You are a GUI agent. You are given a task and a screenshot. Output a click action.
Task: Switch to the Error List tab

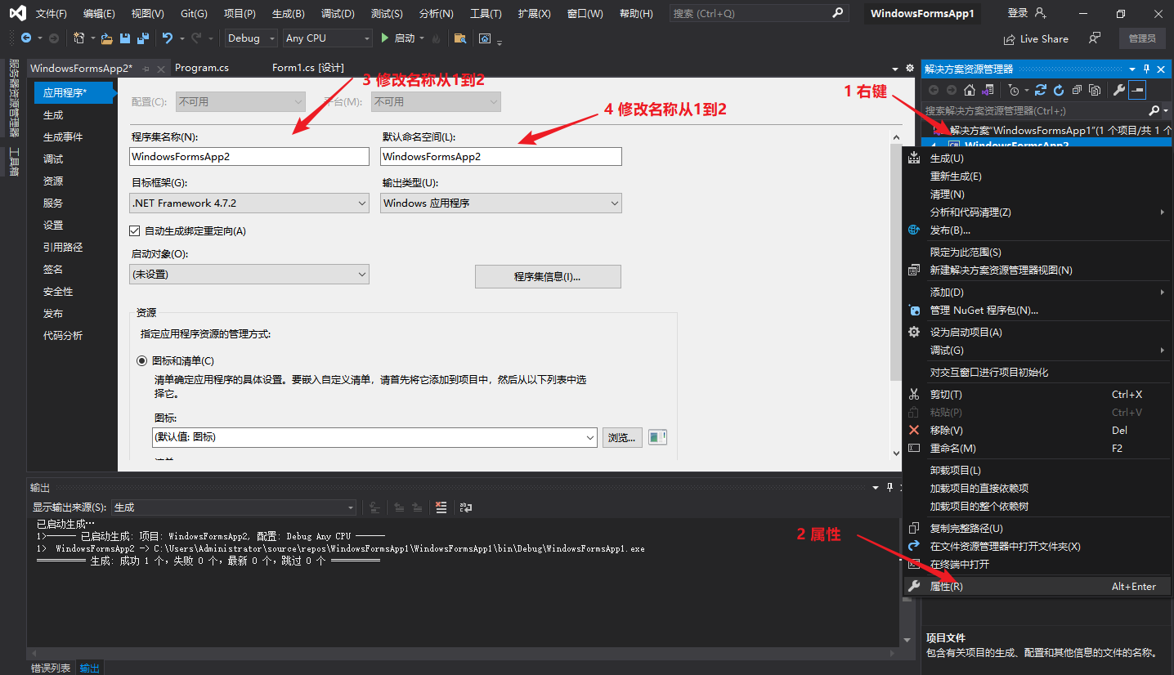click(x=51, y=668)
